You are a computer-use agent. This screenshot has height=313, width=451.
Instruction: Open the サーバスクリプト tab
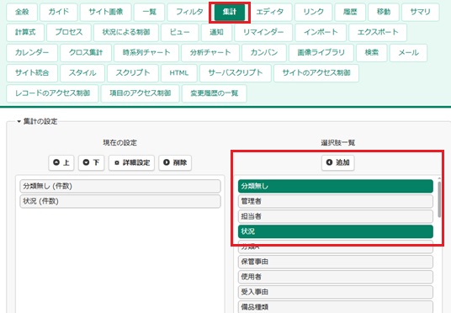(236, 73)
